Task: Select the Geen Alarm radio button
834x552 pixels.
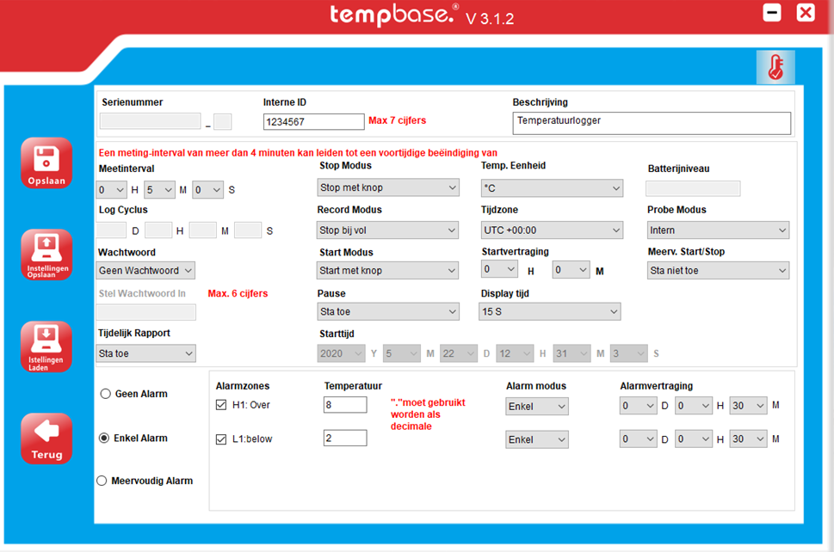Action: pos(105,394)
